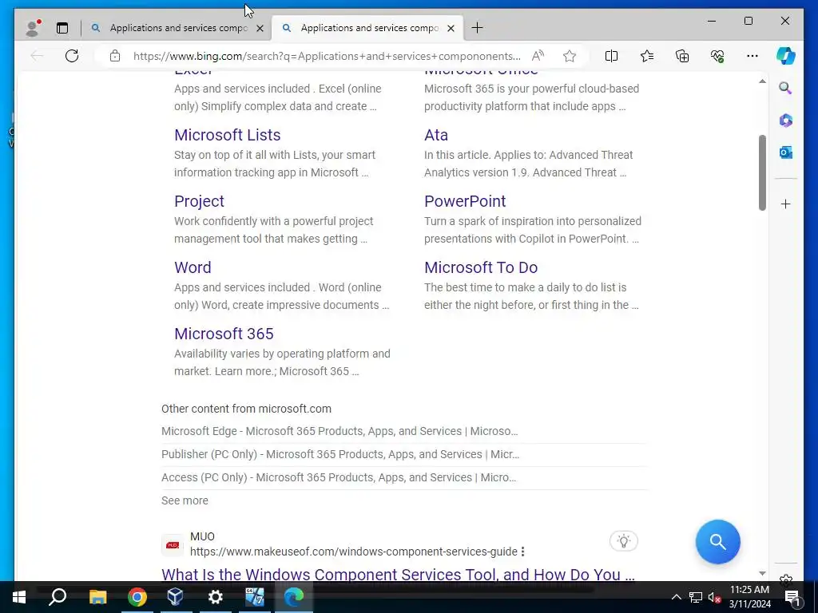Close the first Applications and services tab
Viewport: 818px width, 613px height.
point(260,29)
